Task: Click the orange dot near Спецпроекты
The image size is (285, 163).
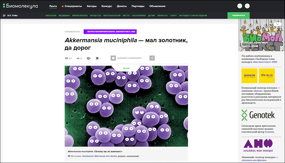Action: click(x=62, y=6)
